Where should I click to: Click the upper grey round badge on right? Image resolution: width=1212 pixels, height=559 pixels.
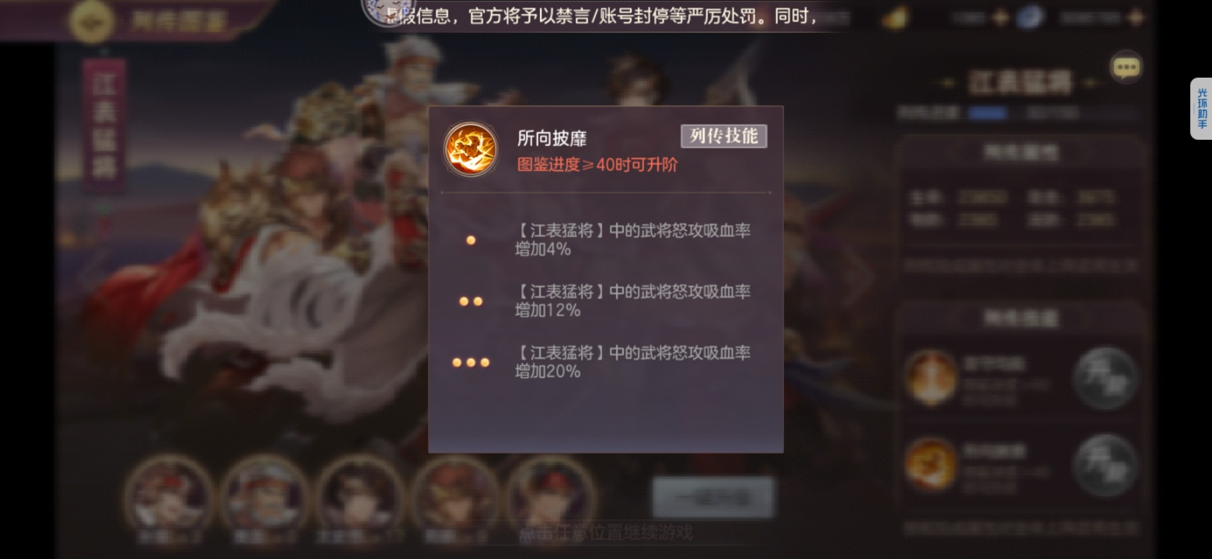pos(1105,378)
